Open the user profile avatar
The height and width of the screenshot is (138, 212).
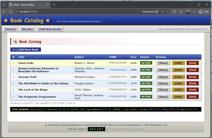pyautogui.click(x=188, y=12)
